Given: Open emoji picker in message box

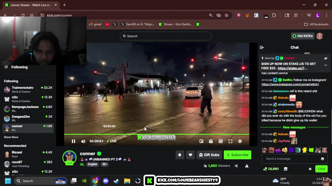Looking at the screenshot, I should coord(322,159).
